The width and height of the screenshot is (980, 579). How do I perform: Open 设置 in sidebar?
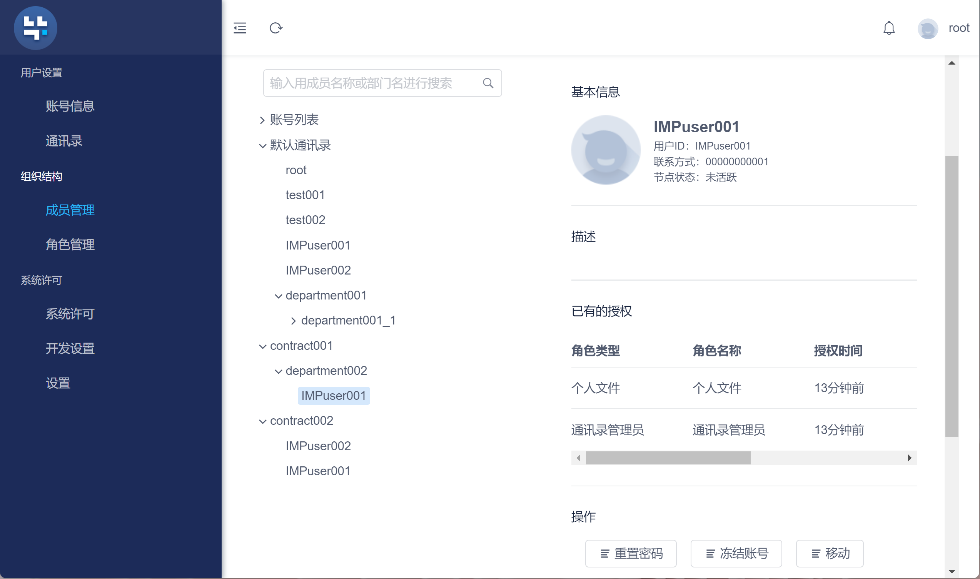coord(58,383)
